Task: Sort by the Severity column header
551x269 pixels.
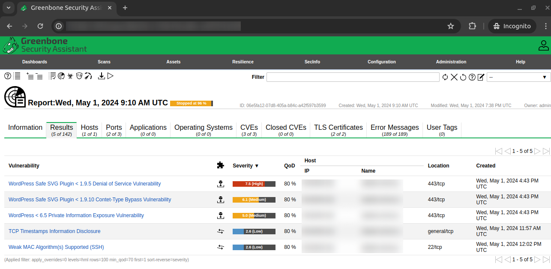Action: click(246, 166)
